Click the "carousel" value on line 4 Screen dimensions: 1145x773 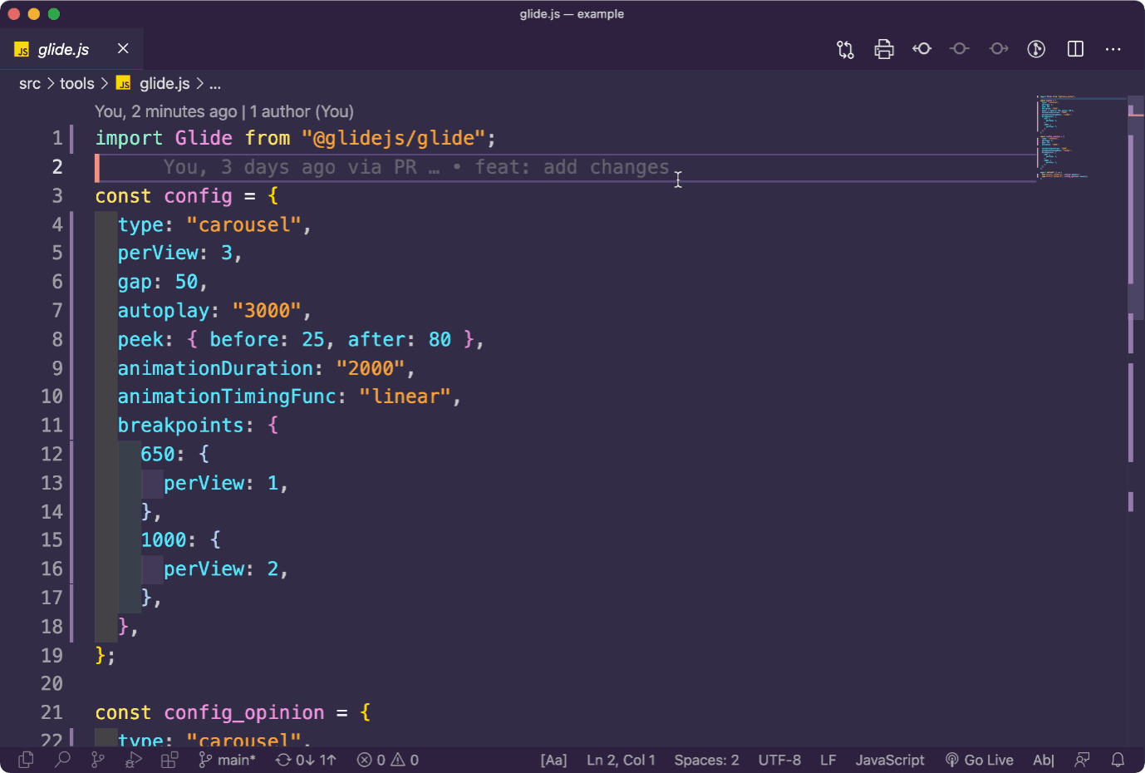[243, 224]
